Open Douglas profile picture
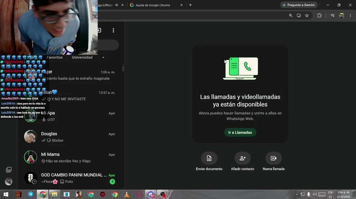Viewport: 356px width, 199px height. point(30,137)
